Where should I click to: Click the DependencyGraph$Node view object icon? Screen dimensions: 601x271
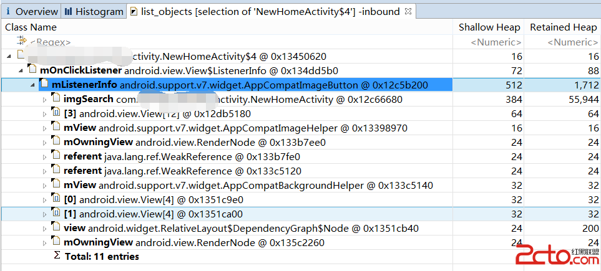tap(56, 227)
